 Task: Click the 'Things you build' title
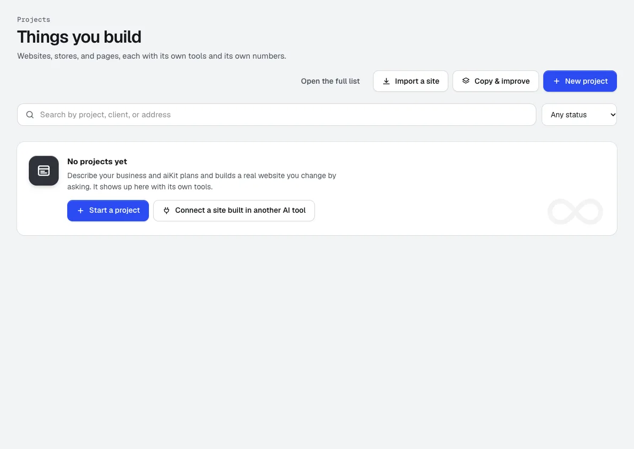click(x=79, y=37)
